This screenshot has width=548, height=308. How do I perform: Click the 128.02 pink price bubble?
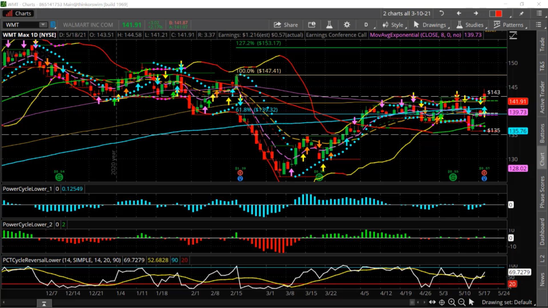[518, 169]
